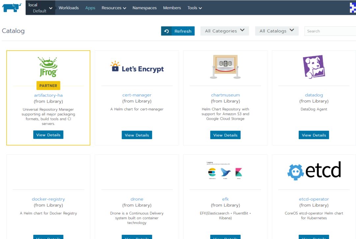Open the All Catalogs filter dropdown

click(277, 31)
